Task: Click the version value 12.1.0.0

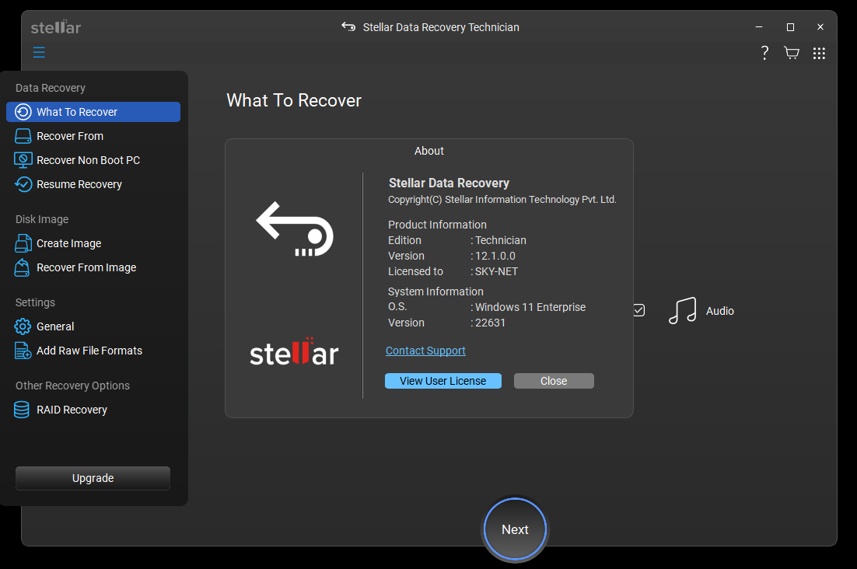Action: coord(495,256)
